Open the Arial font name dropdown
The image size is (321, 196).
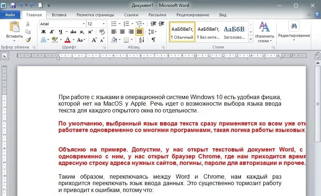tap(84, 24)
